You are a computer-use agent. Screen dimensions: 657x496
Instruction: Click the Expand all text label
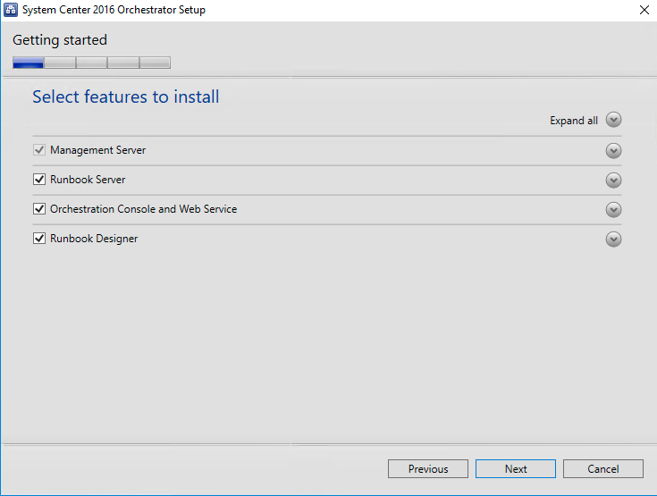(x=574, y=121)
